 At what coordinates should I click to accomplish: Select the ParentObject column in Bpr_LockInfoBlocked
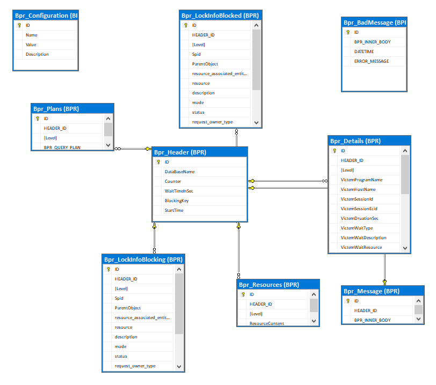pos(216,64)
